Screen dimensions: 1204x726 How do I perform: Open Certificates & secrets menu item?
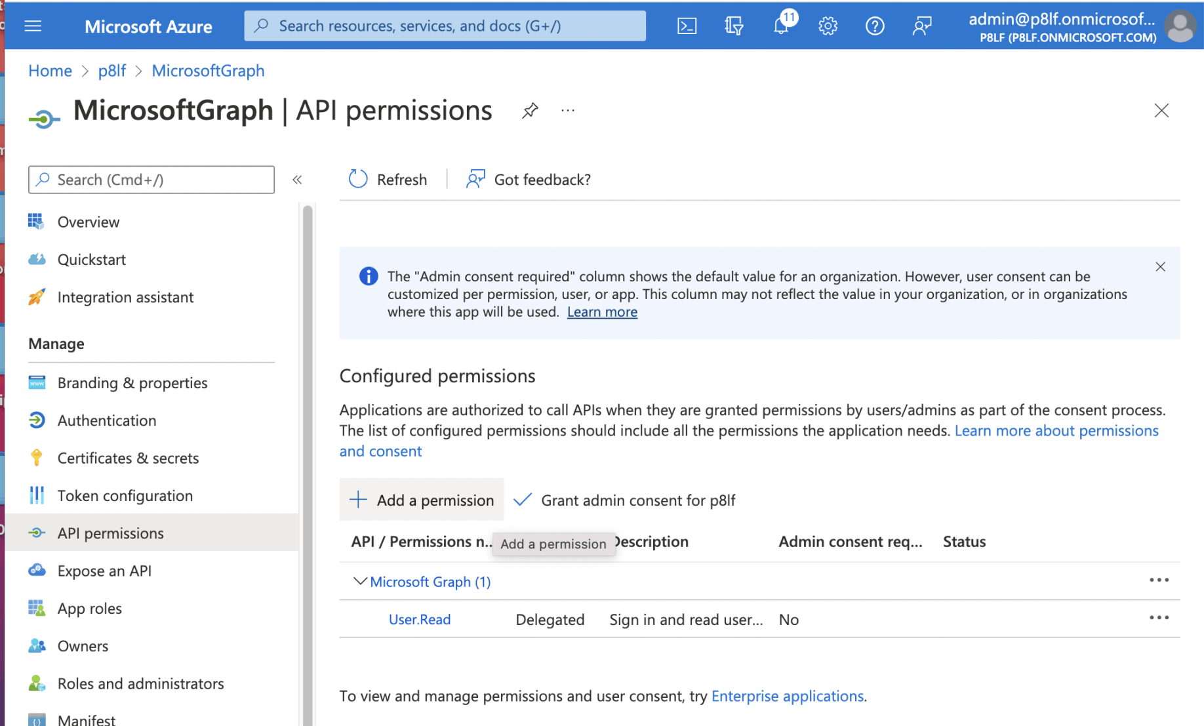[128, 458]
